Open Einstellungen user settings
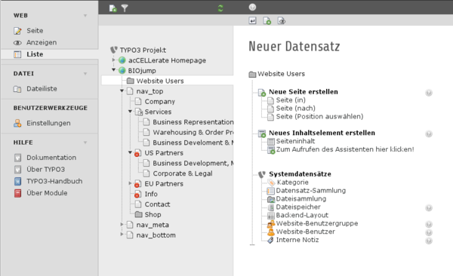 (x=48, y=123)
